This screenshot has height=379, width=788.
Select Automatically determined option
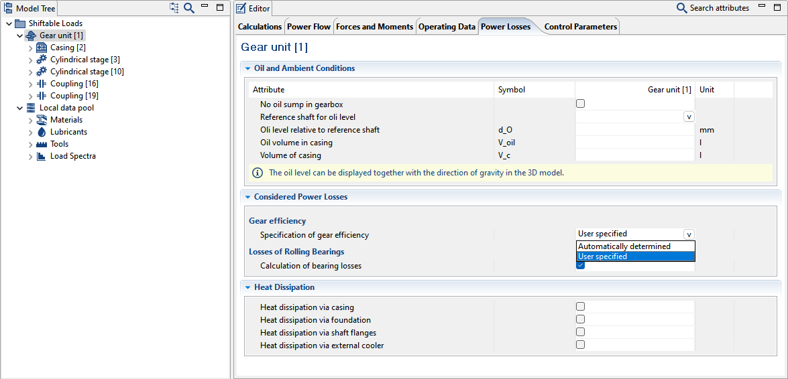635,246
